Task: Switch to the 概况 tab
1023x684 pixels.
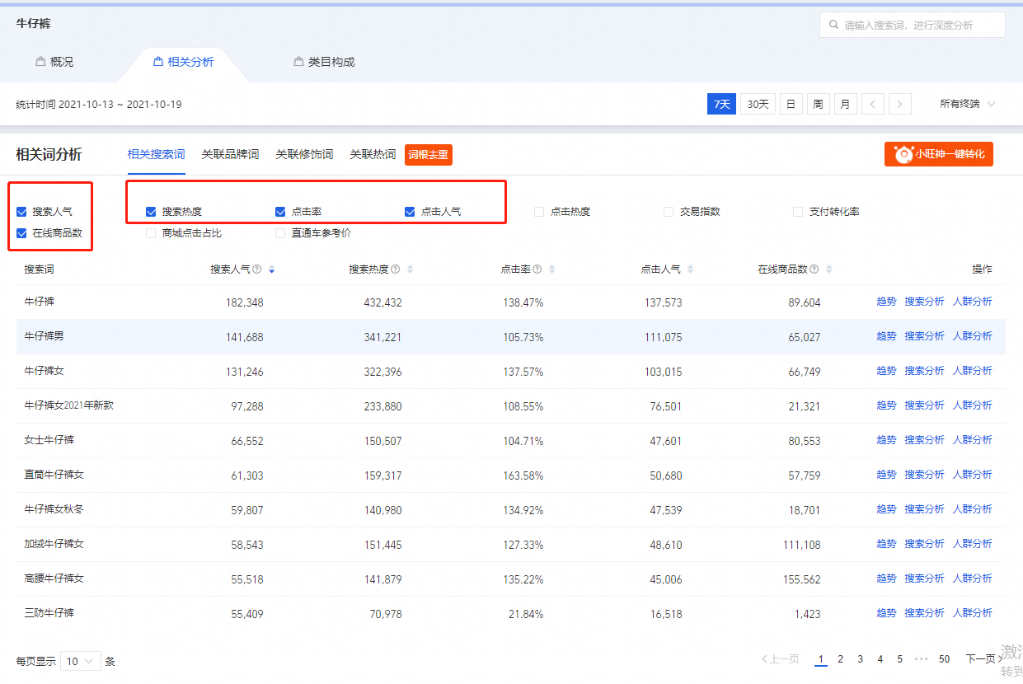Action: point(54,62)
